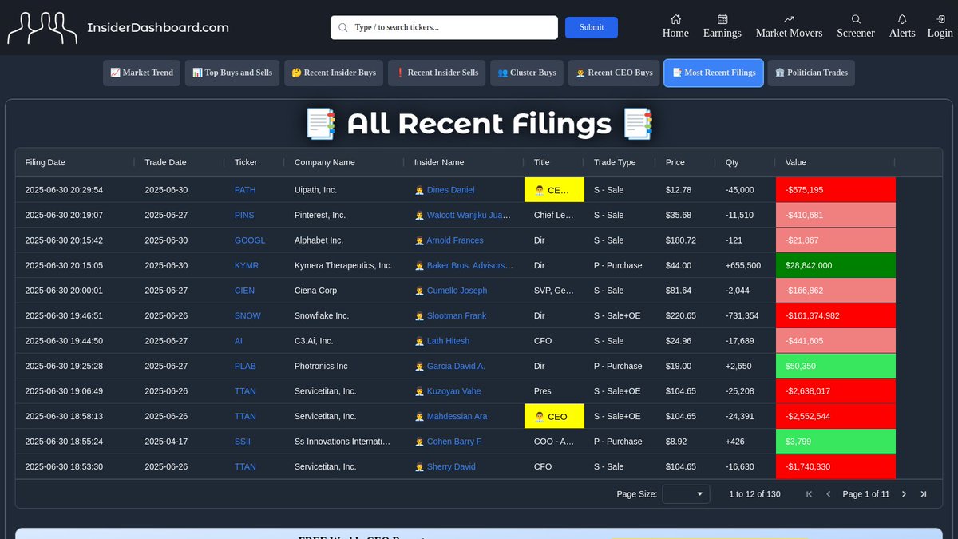Viewport: 958px width, 539px height.
Task: Open Home from the top navigation
Action: 675,26
